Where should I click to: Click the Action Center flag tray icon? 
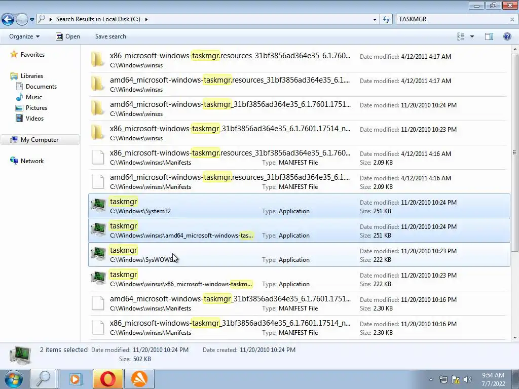point(456,379)
